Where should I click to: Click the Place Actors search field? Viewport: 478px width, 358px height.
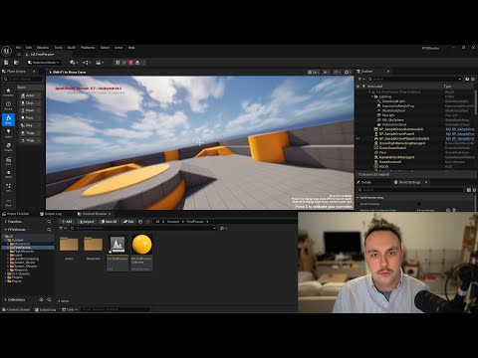(23, 79)
